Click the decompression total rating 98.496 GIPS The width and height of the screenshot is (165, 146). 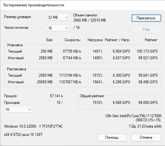pos(148,82)
